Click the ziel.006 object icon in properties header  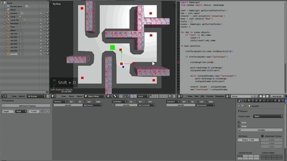(250, 106)
